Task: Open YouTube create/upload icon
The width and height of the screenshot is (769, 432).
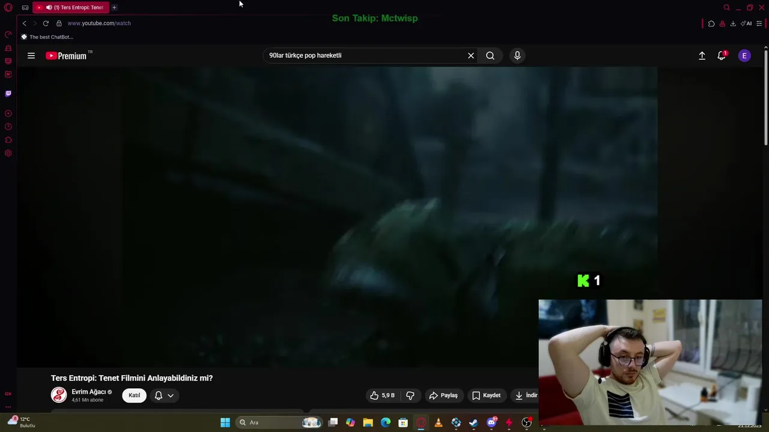Action: tap(702, 56)
